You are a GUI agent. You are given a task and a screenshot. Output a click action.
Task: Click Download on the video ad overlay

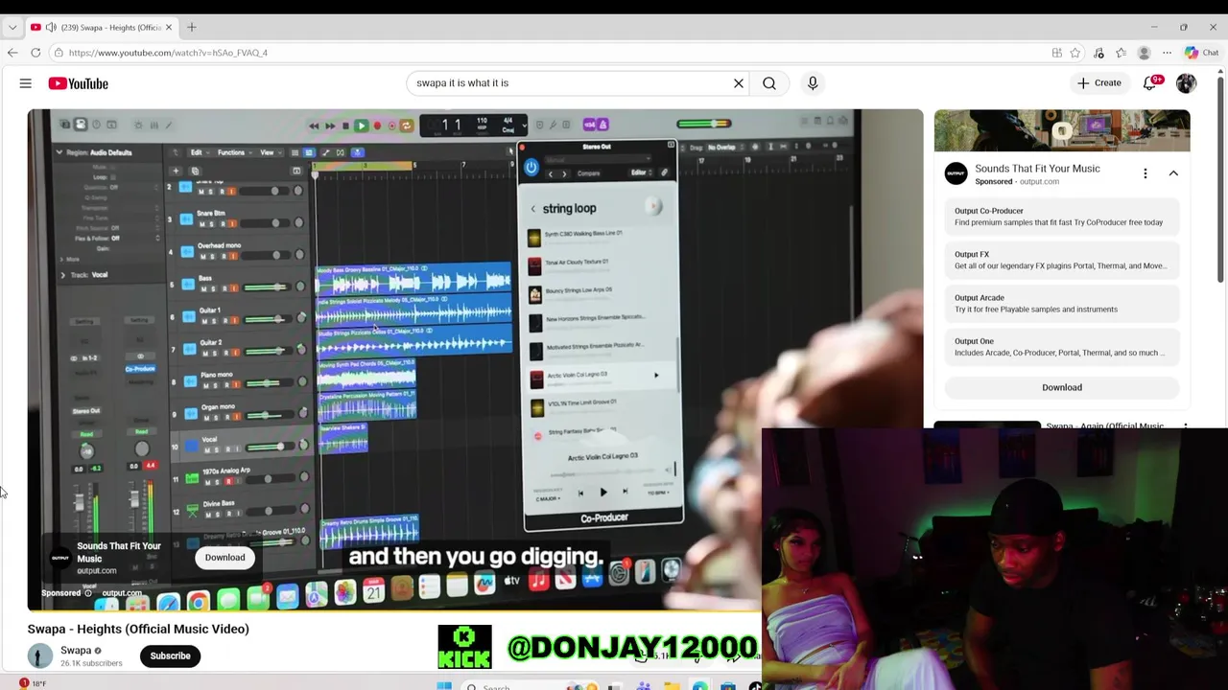pyautogui.click(x=224, y=558)
